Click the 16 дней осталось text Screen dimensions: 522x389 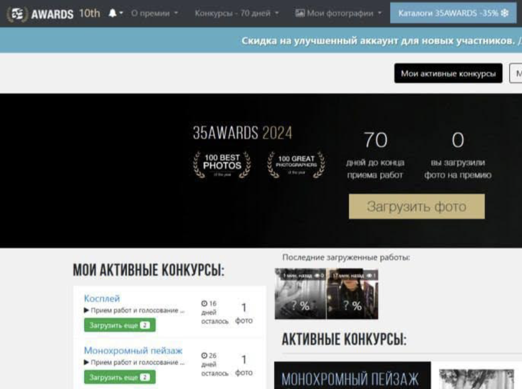coord(215,312)
